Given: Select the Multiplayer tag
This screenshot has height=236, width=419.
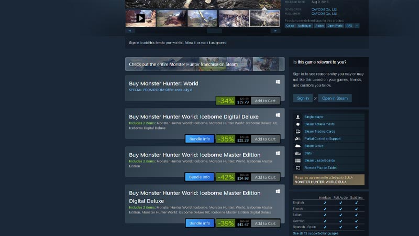Looking at the screenshot, I should coord(305,26).
